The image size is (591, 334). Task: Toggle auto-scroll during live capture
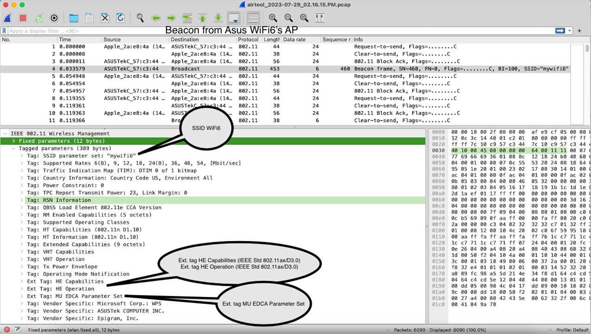234,18
